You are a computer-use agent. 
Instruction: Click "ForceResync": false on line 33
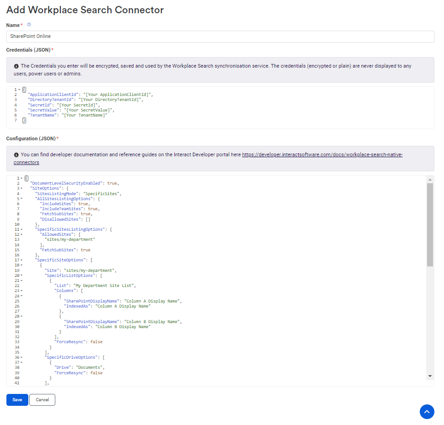tap(79, 342)
